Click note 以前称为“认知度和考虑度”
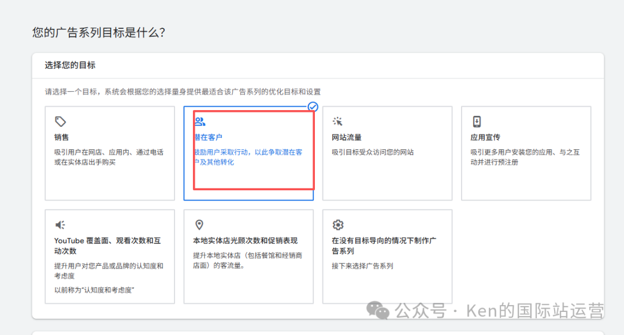Image resolution: width=624 pixels, height=335 pixels. coord(94,290)
